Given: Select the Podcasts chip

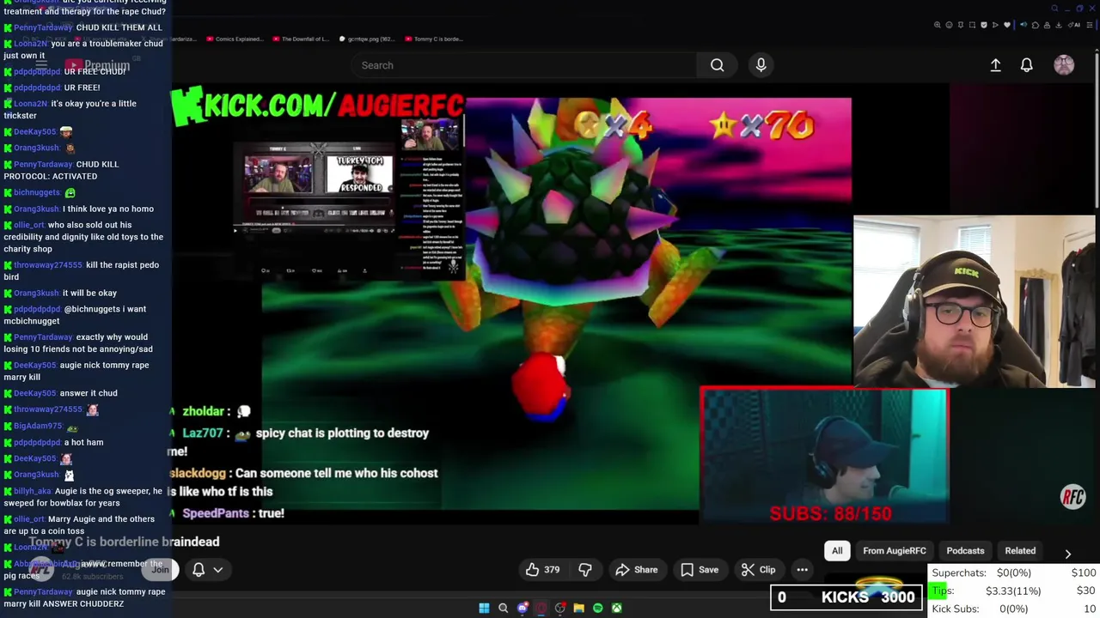Looking at the screenshot, I should pos(965,551).
